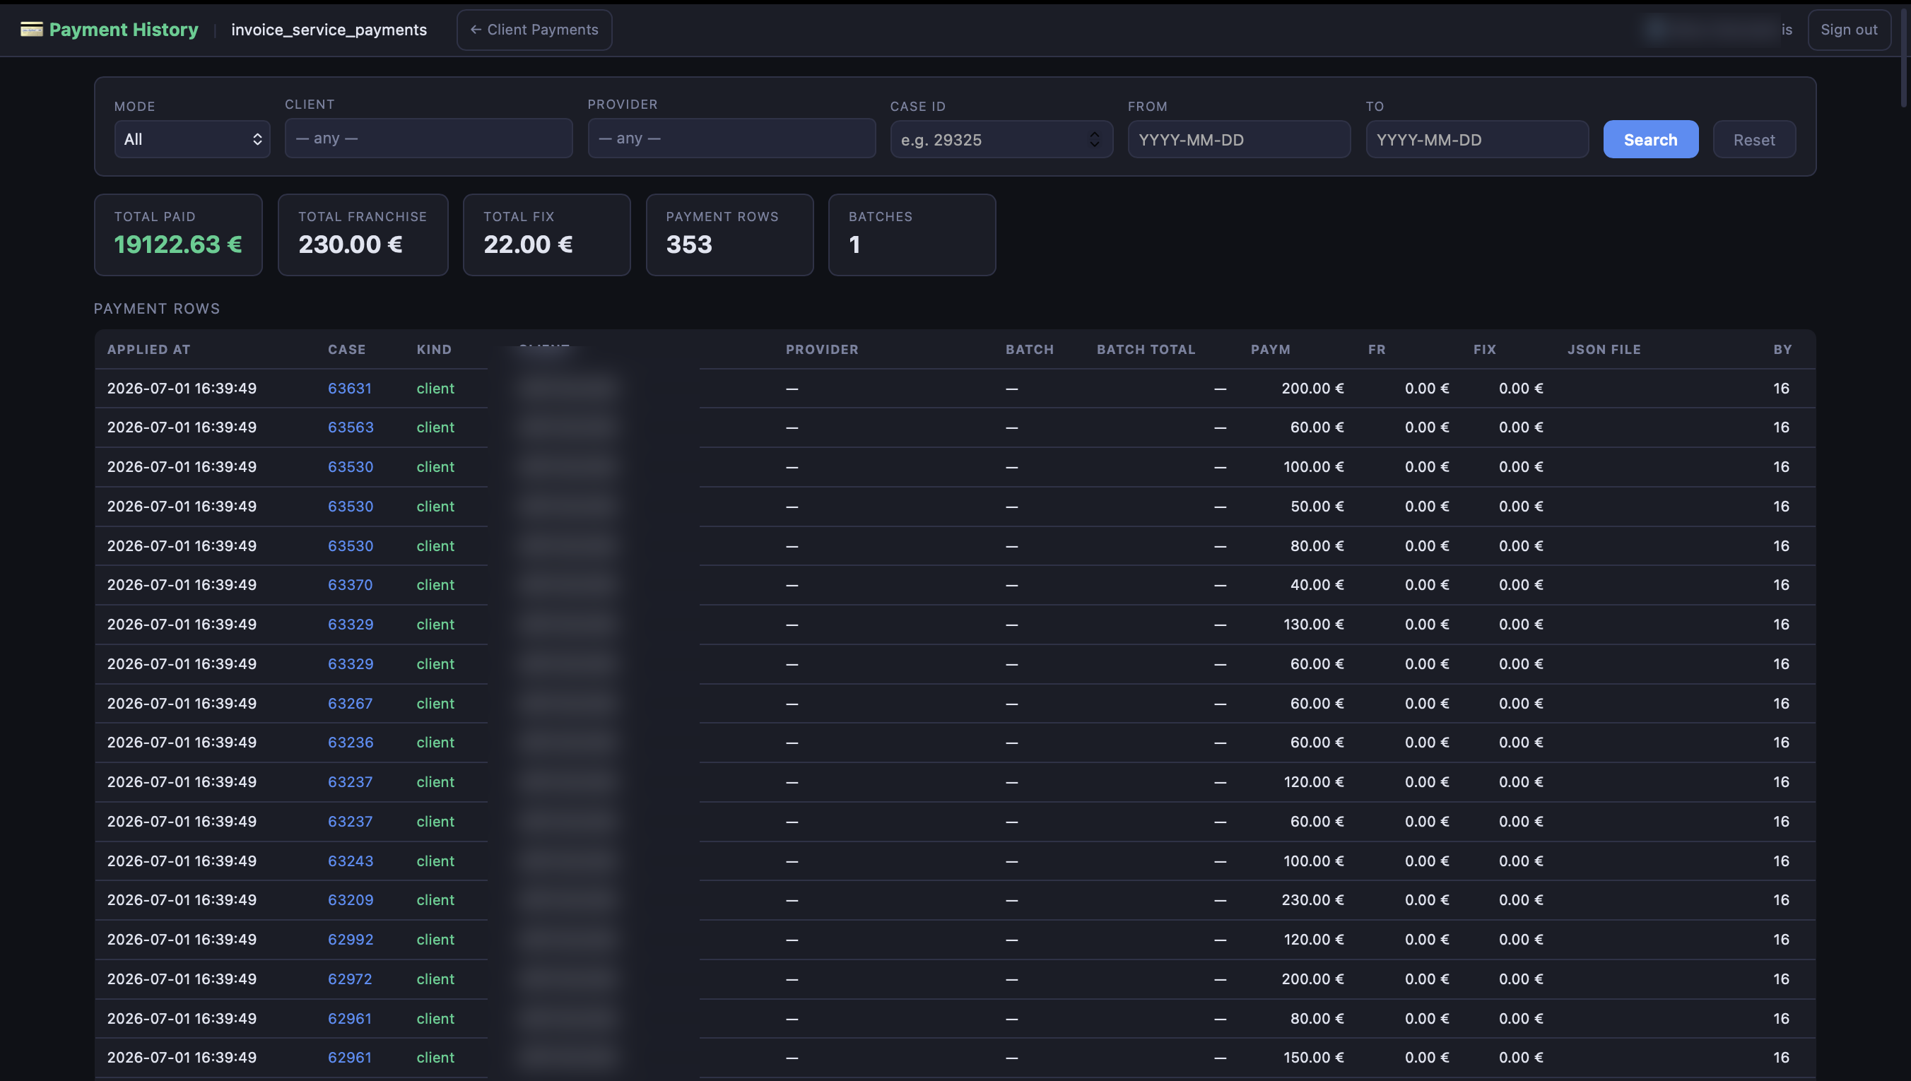Click the Provider column header
Screen dimensions: 1911x1081
[822, 349]
